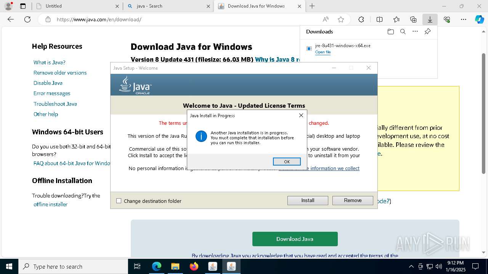This screenshot has height=274, width=488.
Task: Close the Java Setup - Welcome window
Action: tap(368, 68)
